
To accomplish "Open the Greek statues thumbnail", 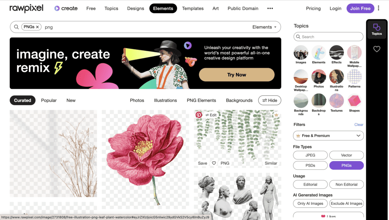I will point(238,196).
